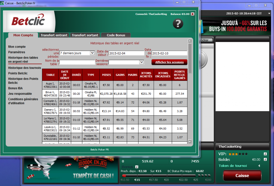The width and height of the screenshot is (274, 186).
Task: Select the Dunstable, 479122181 table cell
Action: coord(50,137)
